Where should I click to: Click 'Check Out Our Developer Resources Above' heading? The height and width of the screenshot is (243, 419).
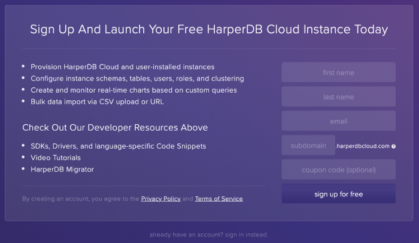click(x=115, y=128)
